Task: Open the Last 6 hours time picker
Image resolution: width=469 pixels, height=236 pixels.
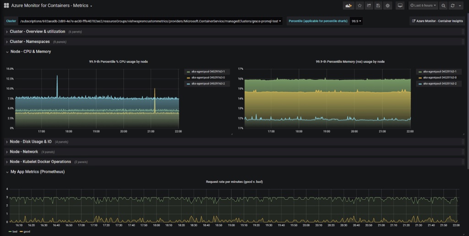Action: click(x=423, y=5)
